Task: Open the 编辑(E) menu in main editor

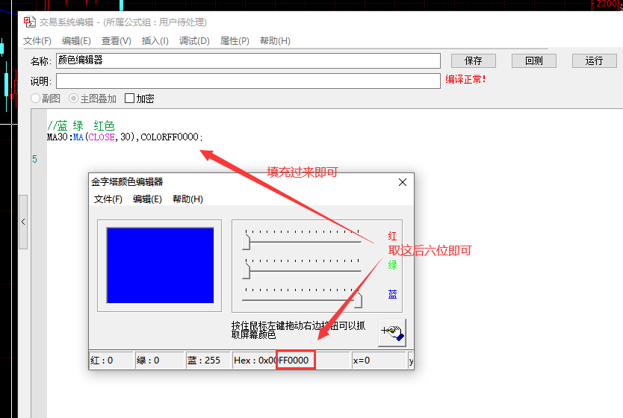Action: point(76,41)
